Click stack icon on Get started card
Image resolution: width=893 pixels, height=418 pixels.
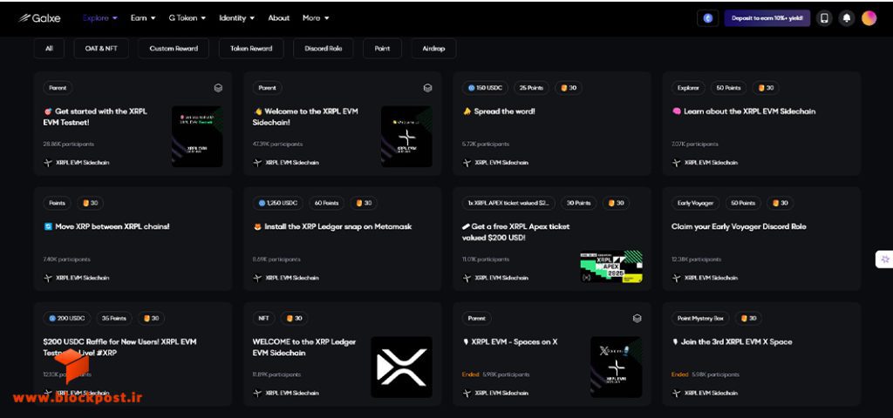[x=218, y=88]
